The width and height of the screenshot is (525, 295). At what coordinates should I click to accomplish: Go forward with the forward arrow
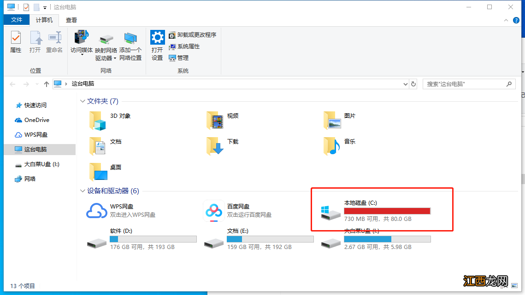26,84
